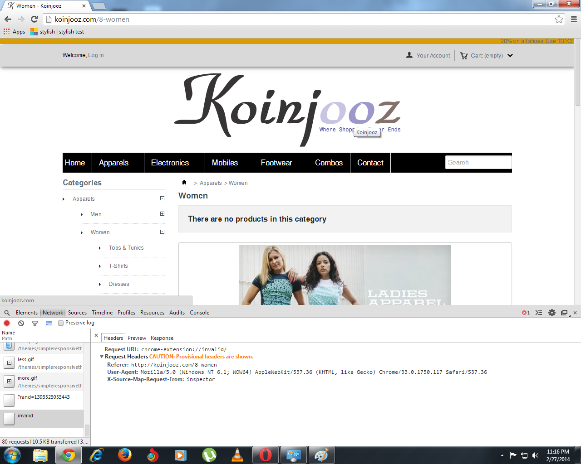Click the Ladies Apparel banner image
The width and height of the screenshot is (581, 464).
coord(345,275)
